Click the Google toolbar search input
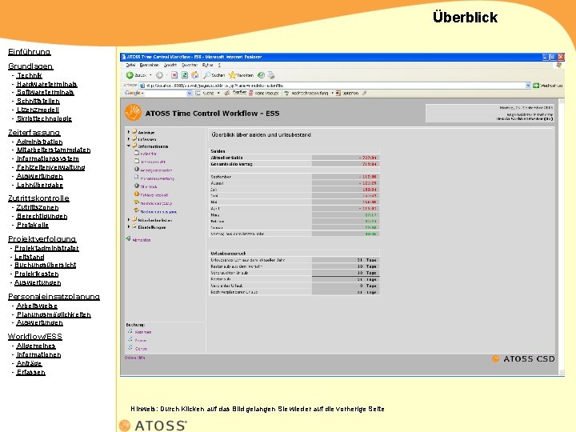This screenshot has height=432, width=576. [166, 94]
